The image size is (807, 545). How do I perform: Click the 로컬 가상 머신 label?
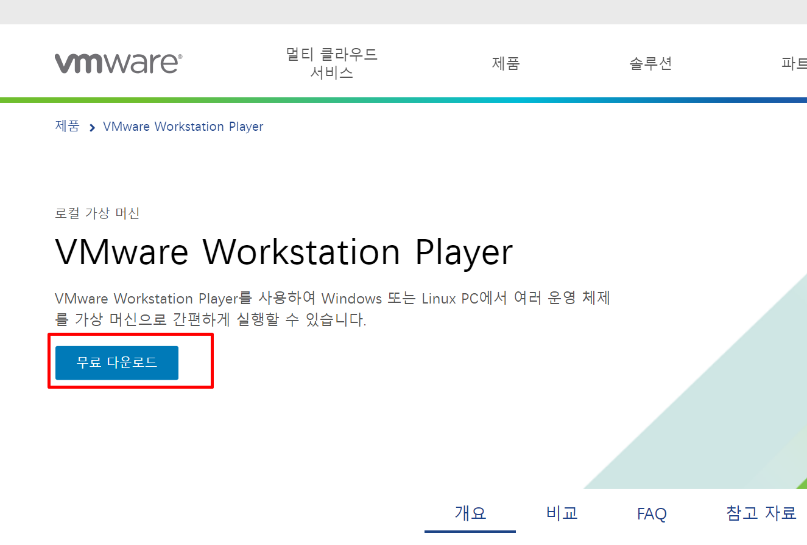click(97, 213)
